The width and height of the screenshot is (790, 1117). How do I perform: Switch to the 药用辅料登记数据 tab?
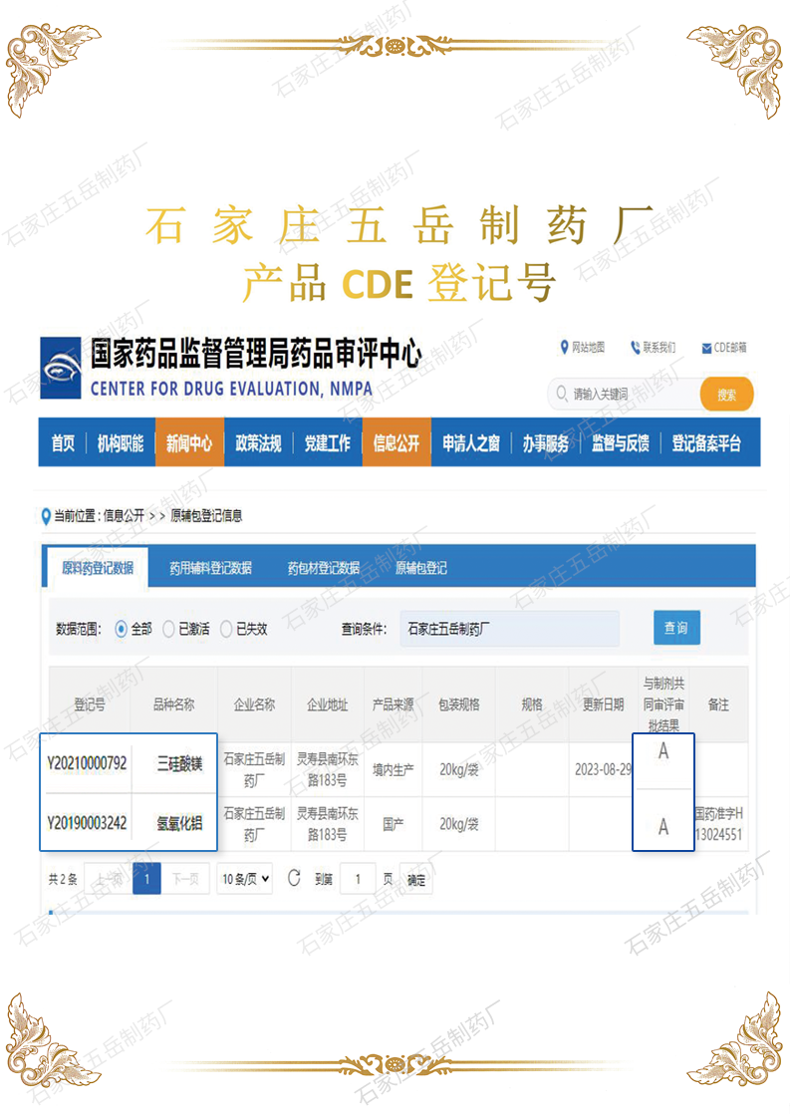(210, 568)
